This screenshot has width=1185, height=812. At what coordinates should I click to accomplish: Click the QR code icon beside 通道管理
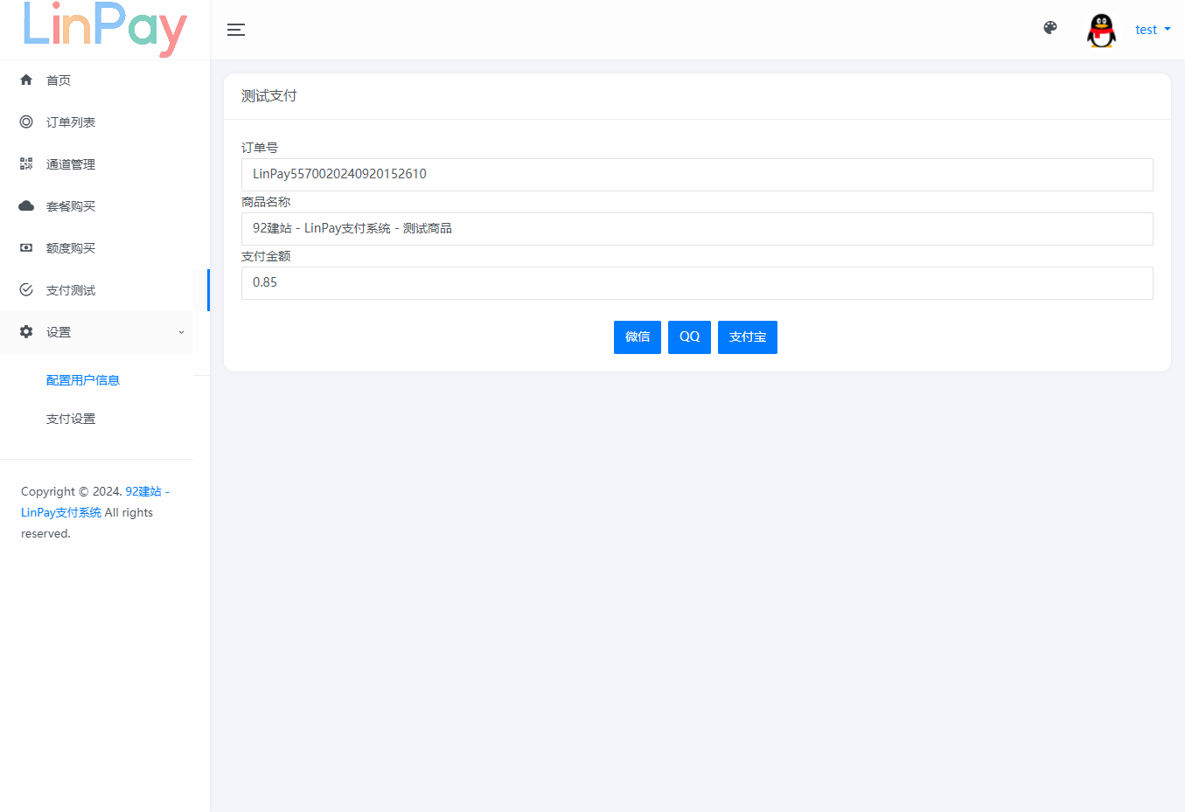26,163
